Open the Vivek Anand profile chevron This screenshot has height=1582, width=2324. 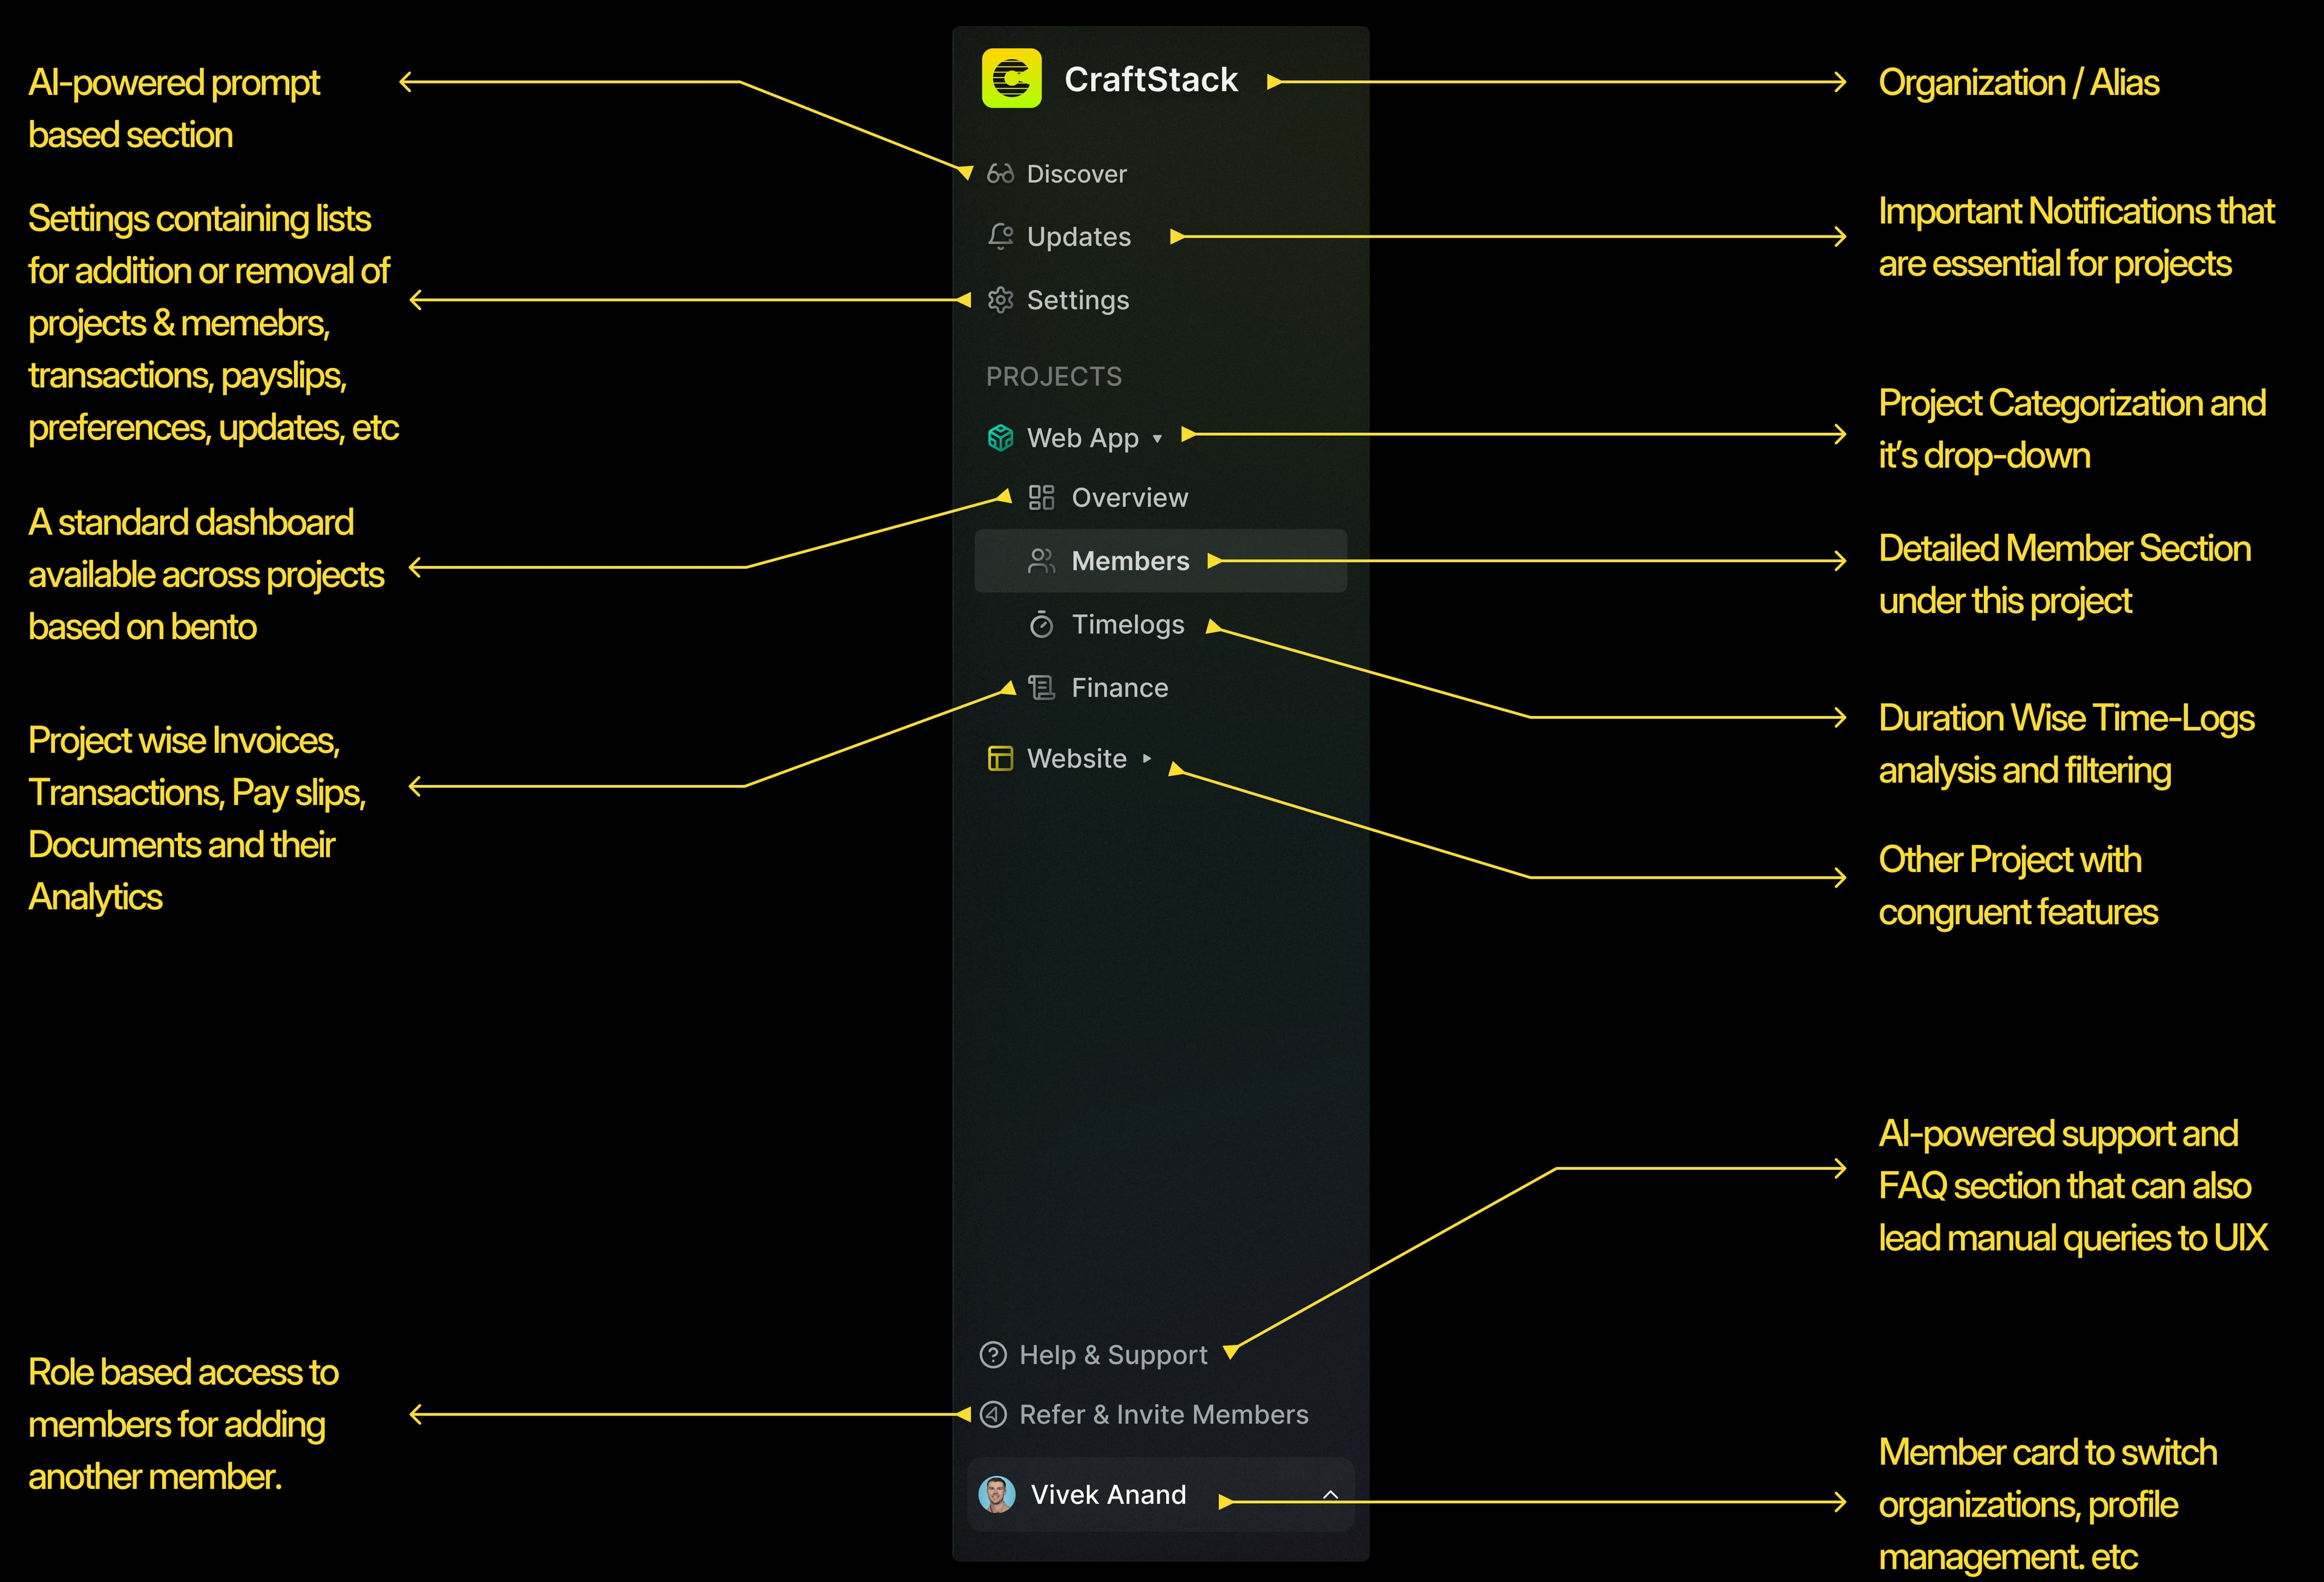coord(1330,1495)
